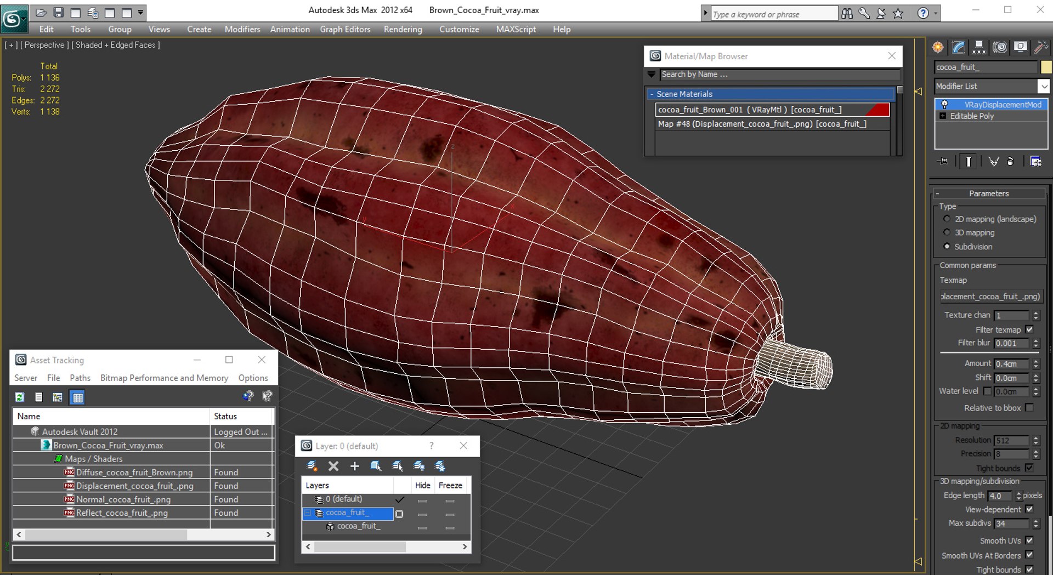
Task: Switch Asset Tracking to table view icon
Action: point(77,397)
